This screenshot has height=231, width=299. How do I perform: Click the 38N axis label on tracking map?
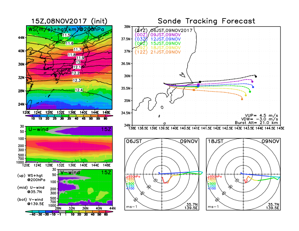point(127,27)
